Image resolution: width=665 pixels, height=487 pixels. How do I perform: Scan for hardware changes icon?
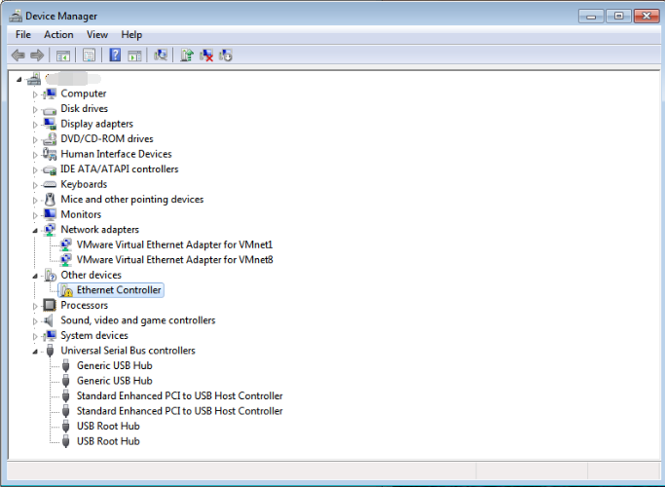161,56
